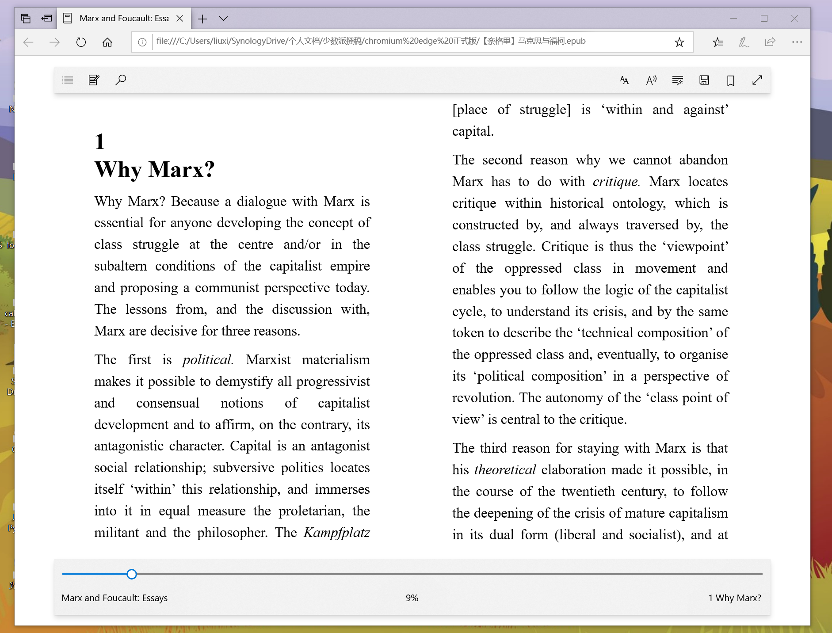Image resolution: width=832 pixels, height=633 pixels.
Task: Select the Marx and Foucault tab
Action: pyautogui.click(x=124, y=18)
